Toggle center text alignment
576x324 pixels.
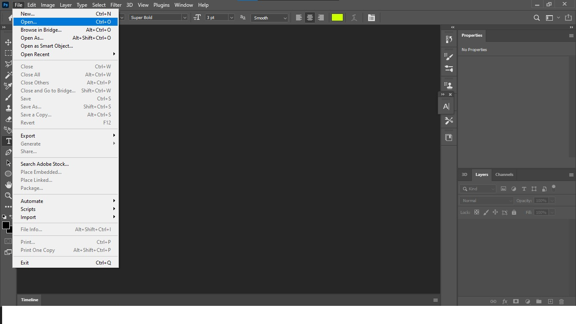point(310,17)
